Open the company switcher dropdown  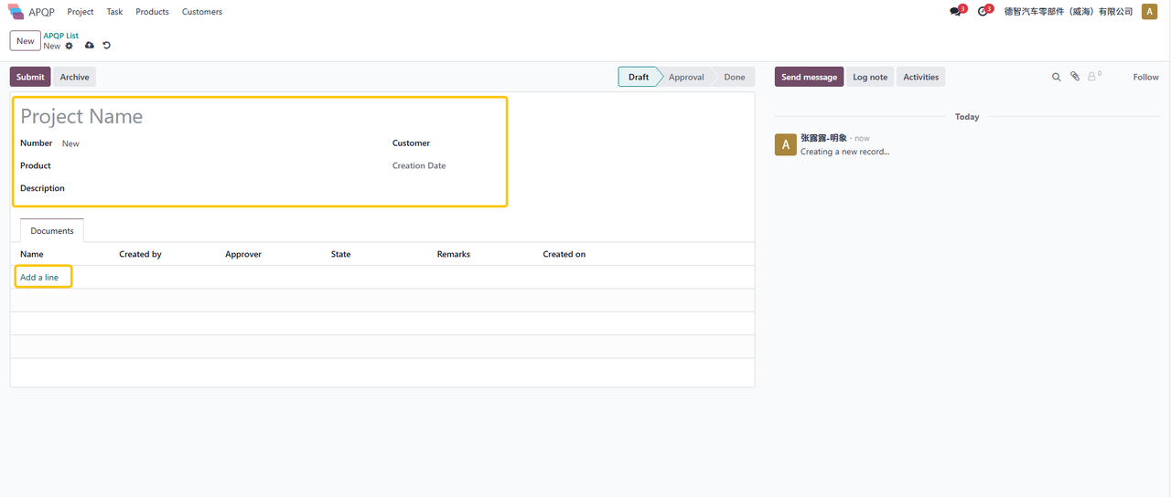(x=1068, y=12)
